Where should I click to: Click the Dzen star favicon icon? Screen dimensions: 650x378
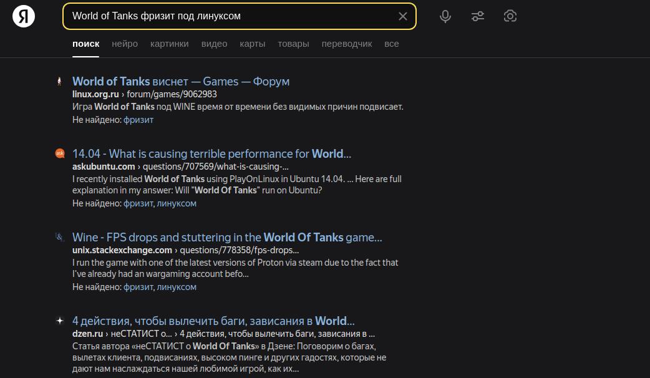point(60,321)
